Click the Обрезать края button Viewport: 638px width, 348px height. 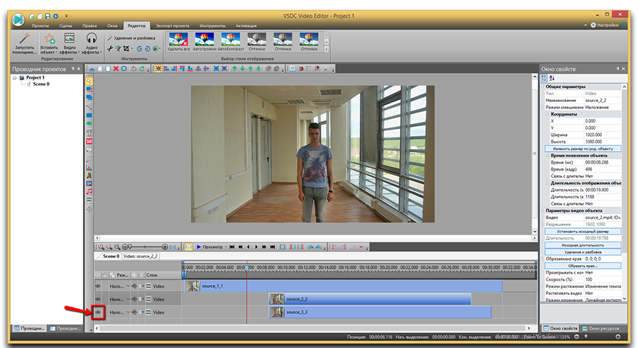(x=583, y=266)
